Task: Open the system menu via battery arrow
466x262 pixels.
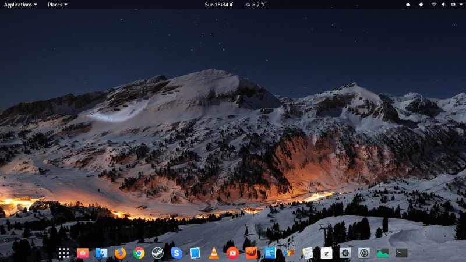Action: point(460,5)
